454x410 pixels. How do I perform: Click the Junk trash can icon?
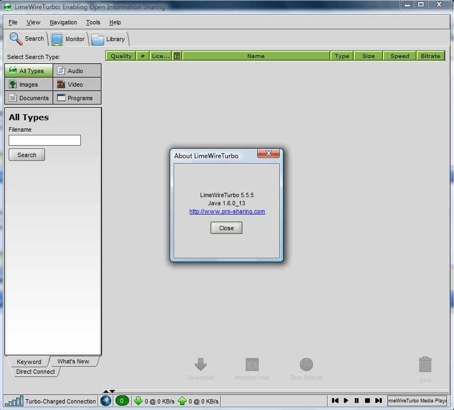click(425, 365)
